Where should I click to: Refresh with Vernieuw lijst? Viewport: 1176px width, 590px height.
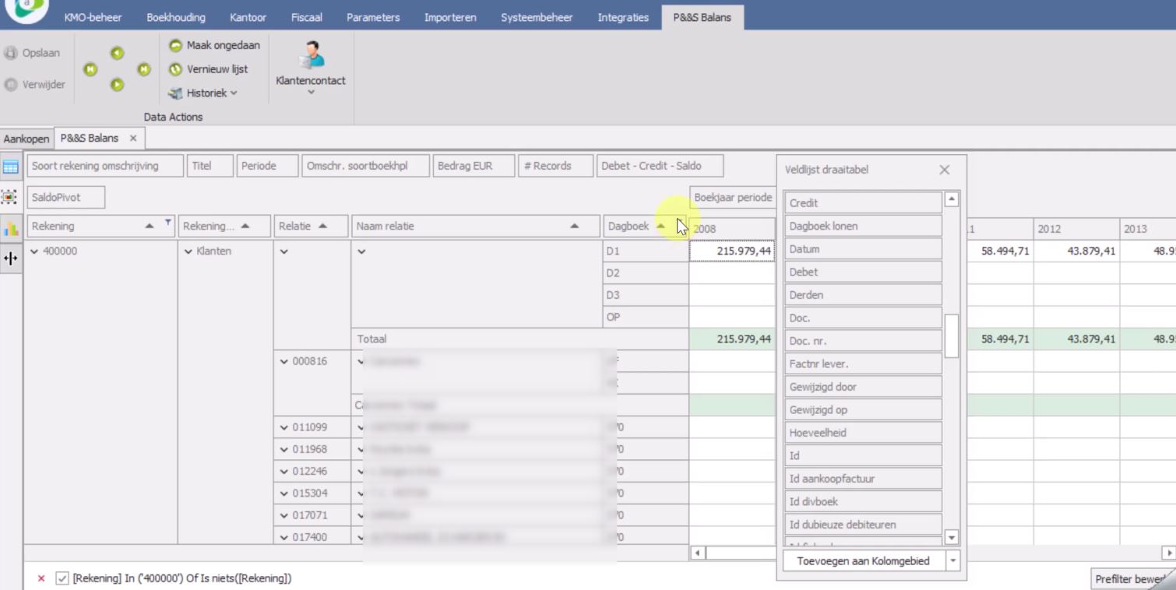click(209, 69)
